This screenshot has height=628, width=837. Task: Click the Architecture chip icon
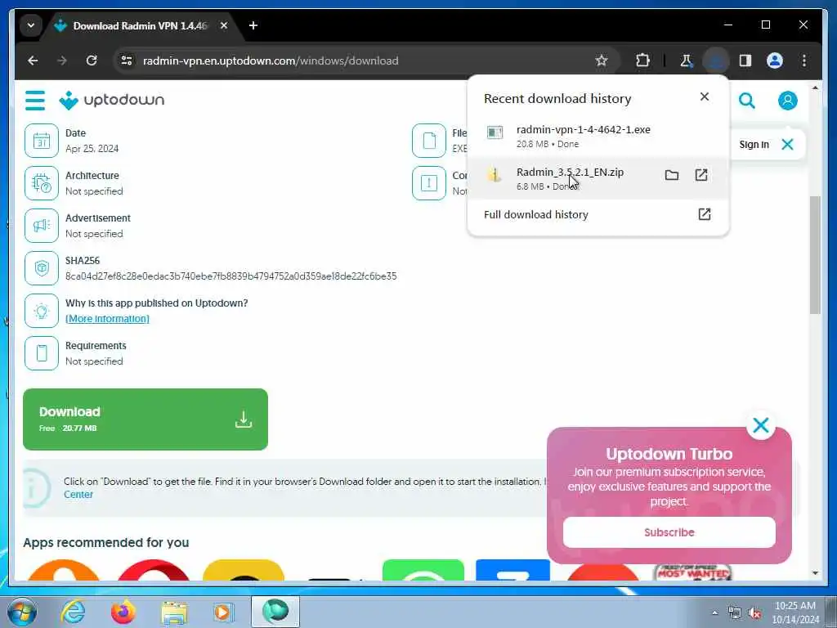click(42, 183)
